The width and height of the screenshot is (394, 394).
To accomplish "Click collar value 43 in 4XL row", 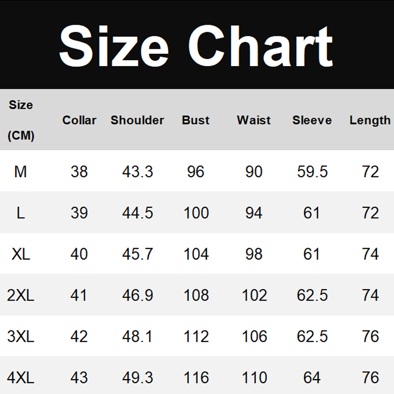I will pyautogui.click(x=79, y=378).
